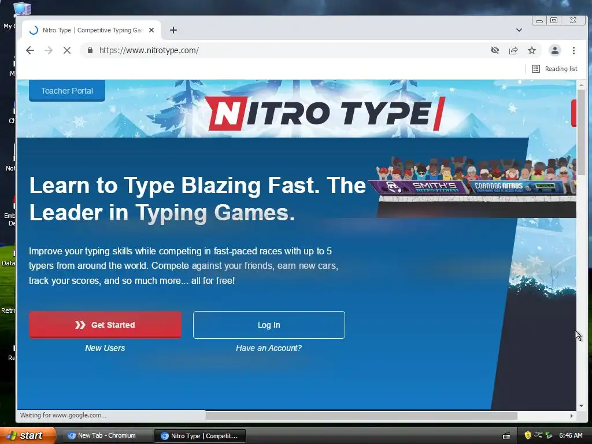Minimize the Chromium window

click(x=539, y=20)
